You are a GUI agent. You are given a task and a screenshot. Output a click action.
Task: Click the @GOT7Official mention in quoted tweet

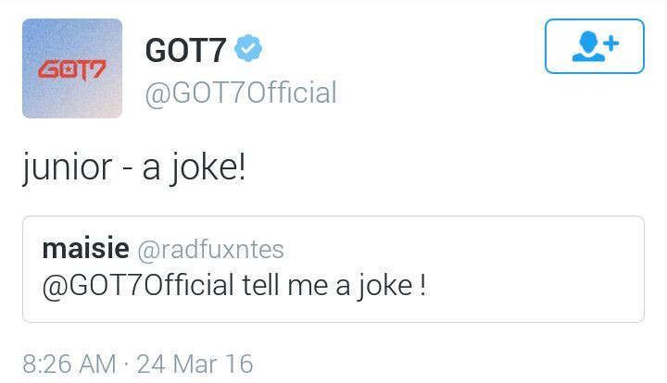coord(138,286)
